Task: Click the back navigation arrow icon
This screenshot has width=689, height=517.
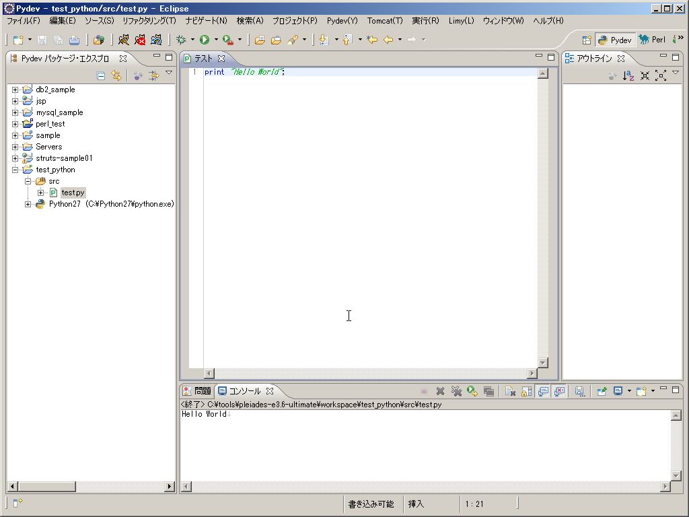Action: (388, 40)
